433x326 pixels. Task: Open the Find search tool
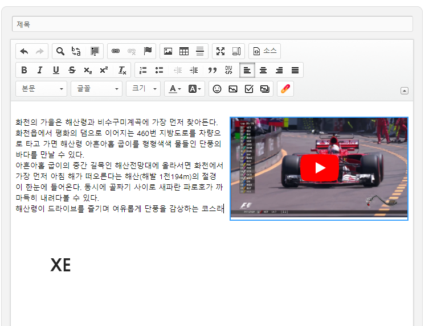[x=60, y=51]
